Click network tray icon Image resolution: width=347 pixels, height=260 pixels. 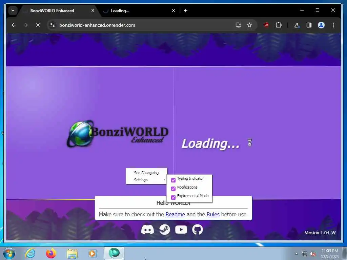coord(305,254)
